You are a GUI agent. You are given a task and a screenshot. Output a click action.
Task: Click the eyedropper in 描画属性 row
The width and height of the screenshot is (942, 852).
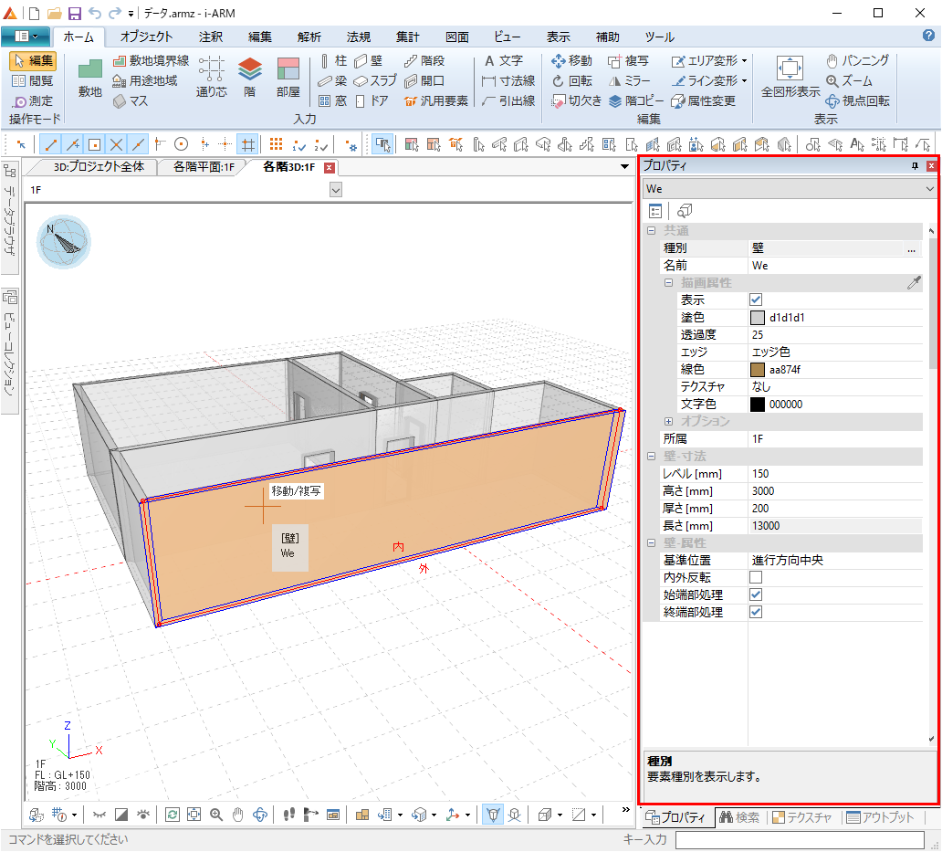(x=914, y=283)
